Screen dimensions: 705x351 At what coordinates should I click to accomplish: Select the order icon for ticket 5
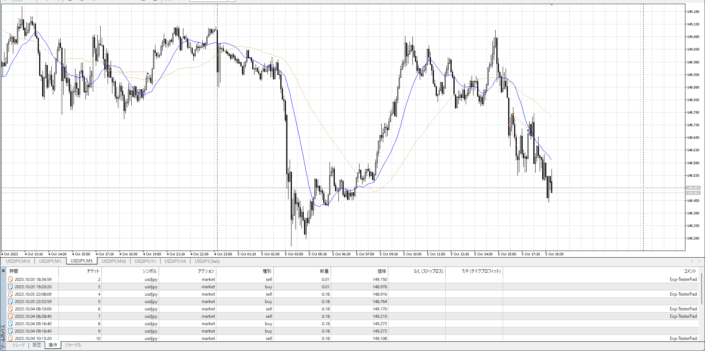tap(11, 302)
